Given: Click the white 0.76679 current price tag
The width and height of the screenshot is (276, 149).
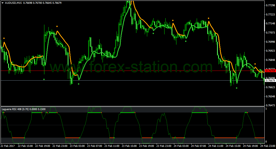Looking at the screenshot, I should [x=270, y=80].
